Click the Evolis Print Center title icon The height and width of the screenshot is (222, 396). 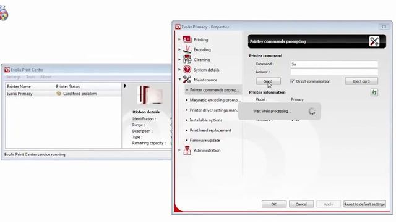coord(7,70)
